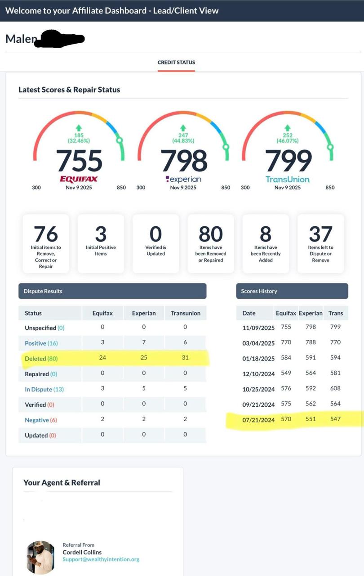This screenshot has height=576, width=364.
Task: Select the 80 Items Removed or Repaired card
Action: pos(210,243)
